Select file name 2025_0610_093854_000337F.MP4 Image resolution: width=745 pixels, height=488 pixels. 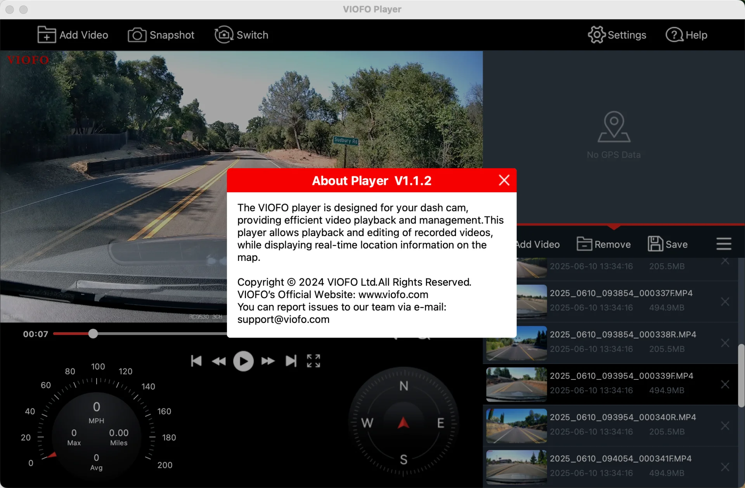[621, 293]
